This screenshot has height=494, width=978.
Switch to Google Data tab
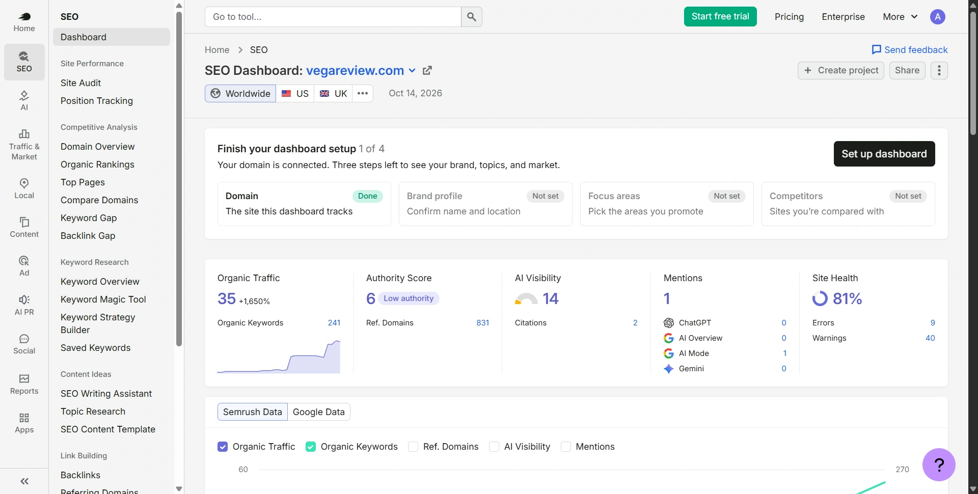(x=319, y=412)
